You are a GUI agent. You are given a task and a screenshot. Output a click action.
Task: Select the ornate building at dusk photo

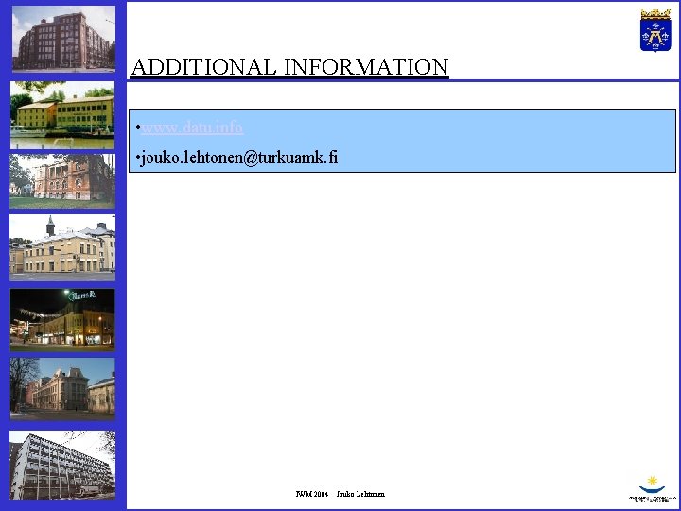pyautogui.click(x=62, y=389)
